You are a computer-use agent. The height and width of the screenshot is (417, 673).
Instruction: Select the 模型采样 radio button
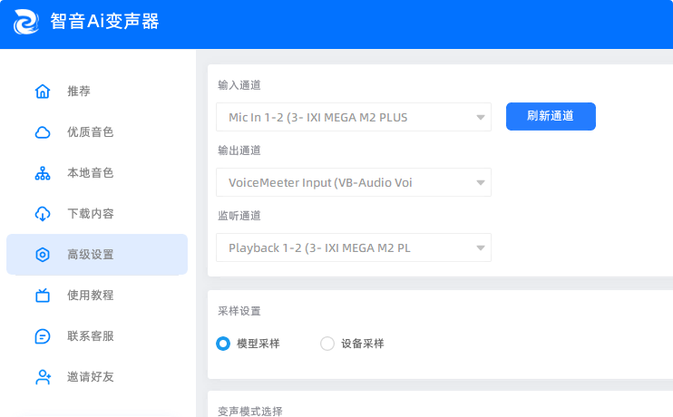223,344
